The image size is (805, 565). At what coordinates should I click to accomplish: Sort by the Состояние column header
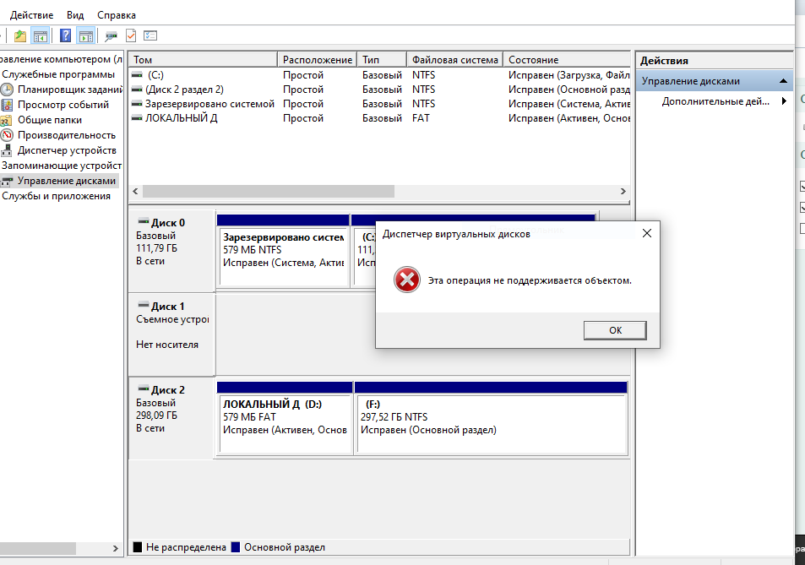(566, 59)
